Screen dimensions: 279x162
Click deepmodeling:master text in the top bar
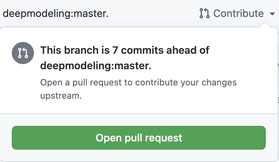(55, 14)
